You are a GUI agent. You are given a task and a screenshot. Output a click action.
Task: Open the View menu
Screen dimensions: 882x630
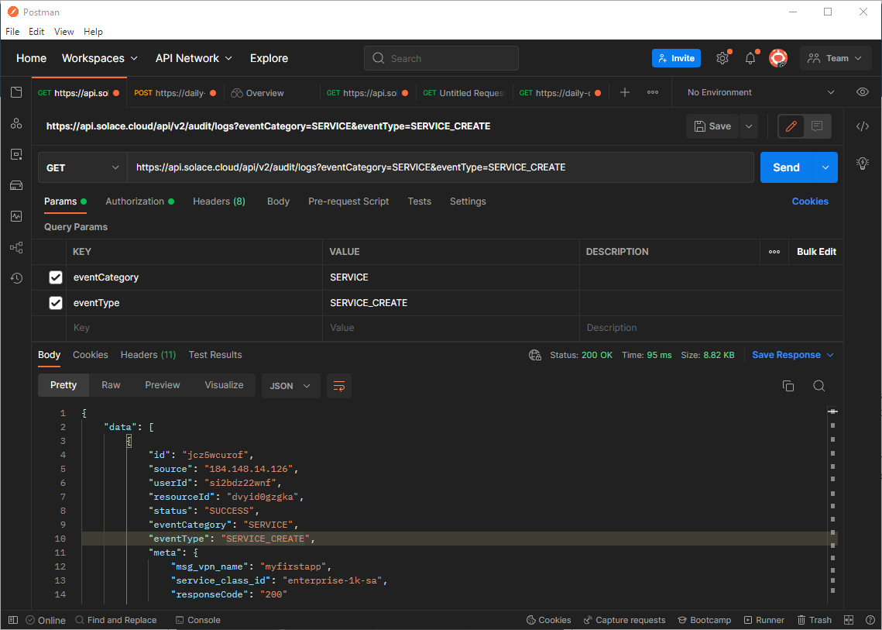64,32
